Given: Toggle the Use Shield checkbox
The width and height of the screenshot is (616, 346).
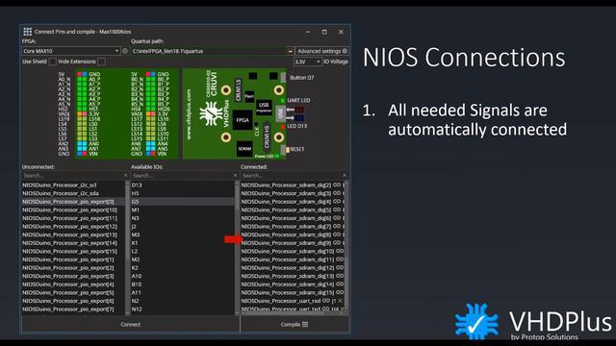Looking at the screenshot, I should click(52, 62).
